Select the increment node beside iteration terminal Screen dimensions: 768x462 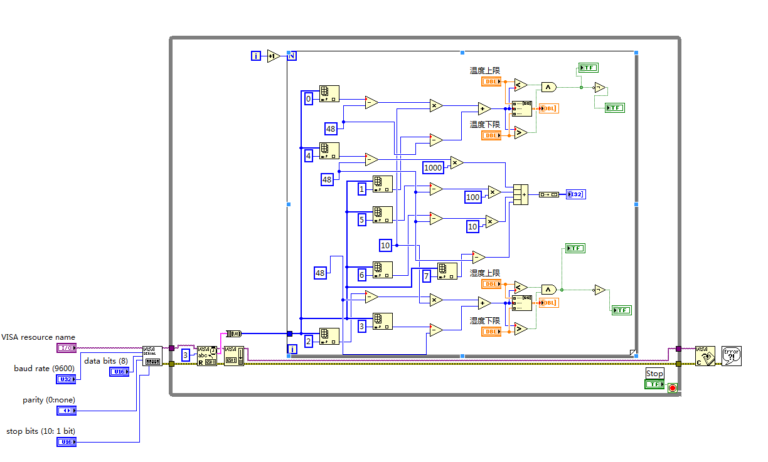(x=273, y=56)
